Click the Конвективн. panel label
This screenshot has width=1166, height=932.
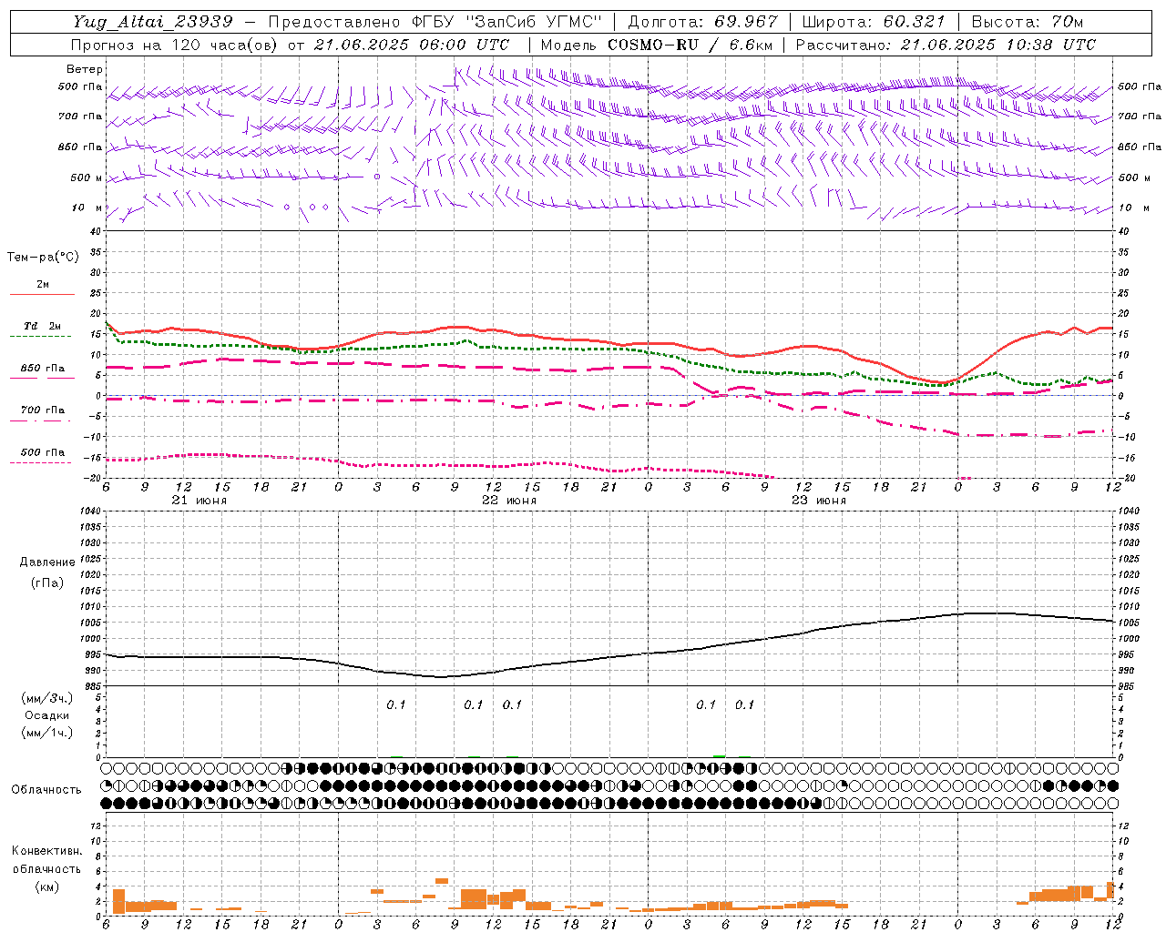(47, 851)
